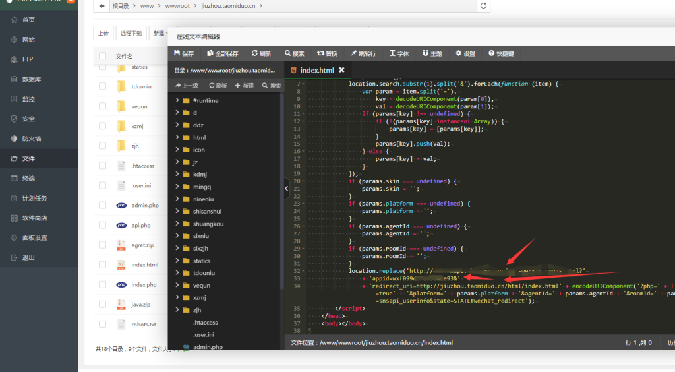Viewport: 675px width, 372px height.
Task: Show the 快捷键 shortcuts help
Action: pos(501,53)
